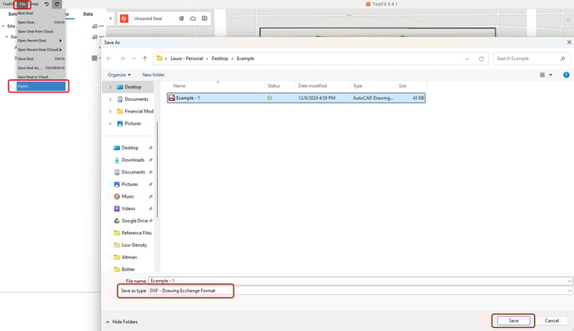The height and width of the screenshot is (331, 574).
Task: Switch to the Data tab
Action: click(x=88, y=14)
